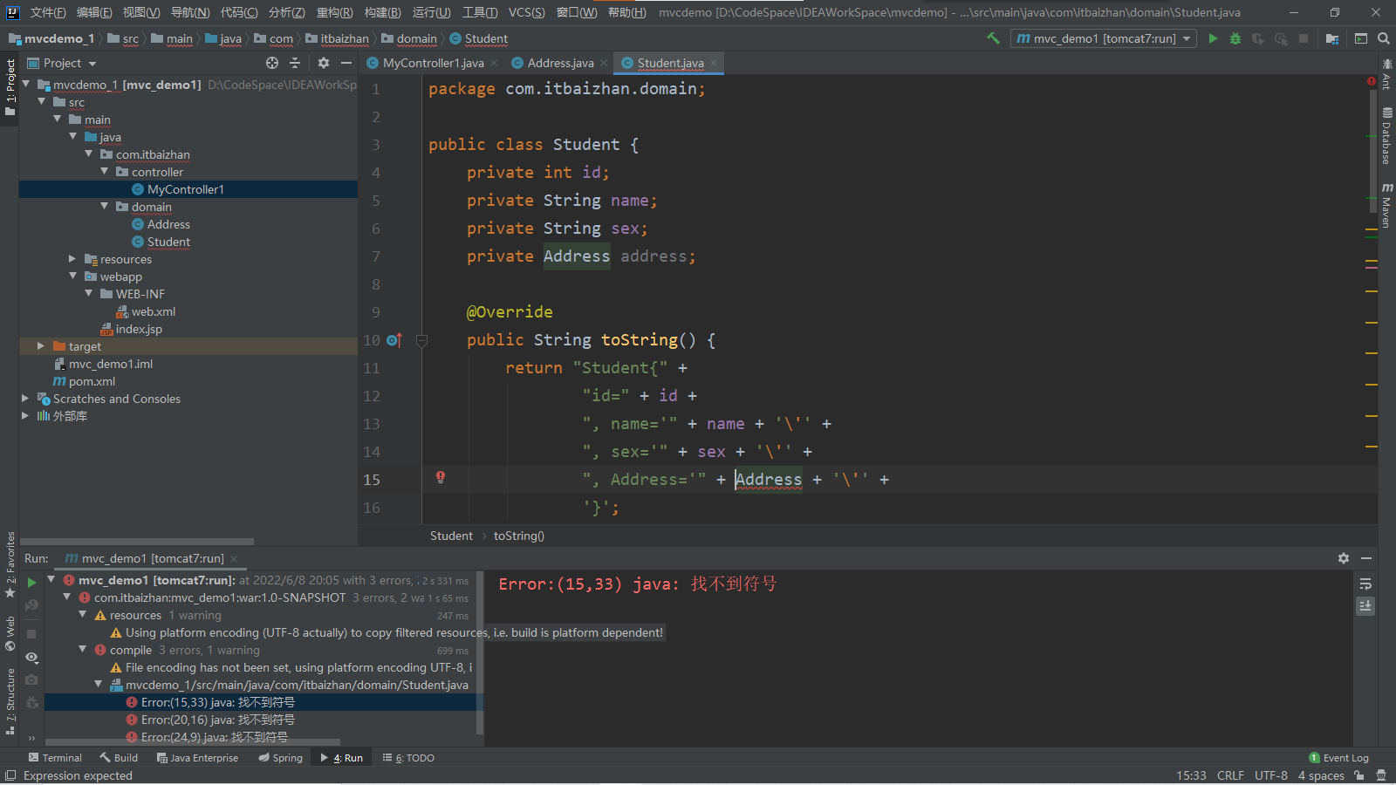Change UTF-8 file encoding in status bar
Image resolution: width=1396 pixels, height=785 pixels.
point(1270,775)
